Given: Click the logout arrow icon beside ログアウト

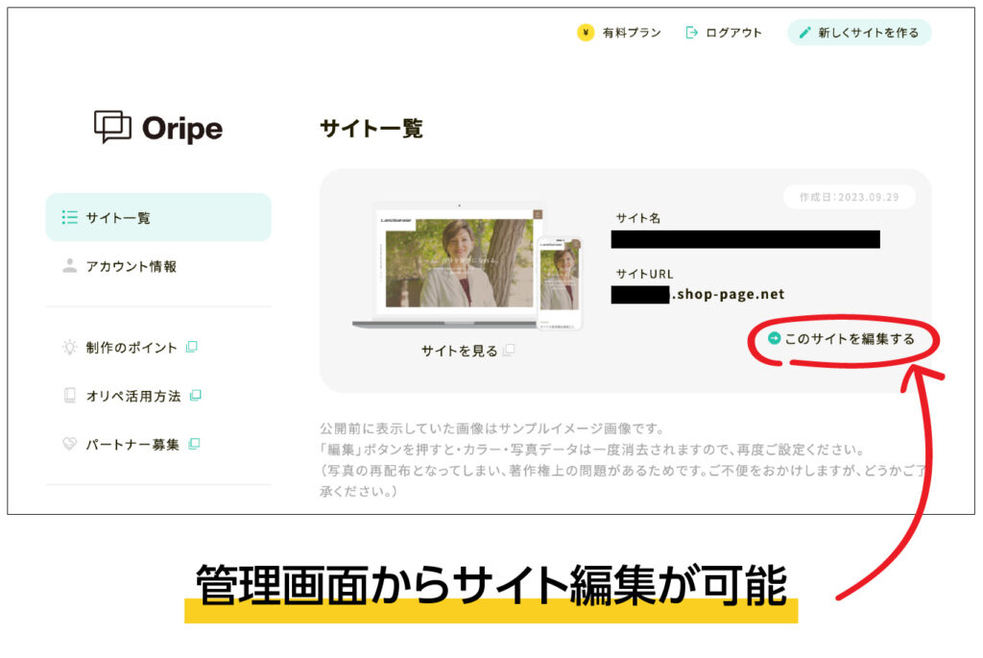Looking at the screenshot, I should tap(693, 32).
